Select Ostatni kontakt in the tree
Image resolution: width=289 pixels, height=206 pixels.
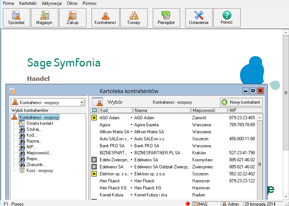click(40, 123)
